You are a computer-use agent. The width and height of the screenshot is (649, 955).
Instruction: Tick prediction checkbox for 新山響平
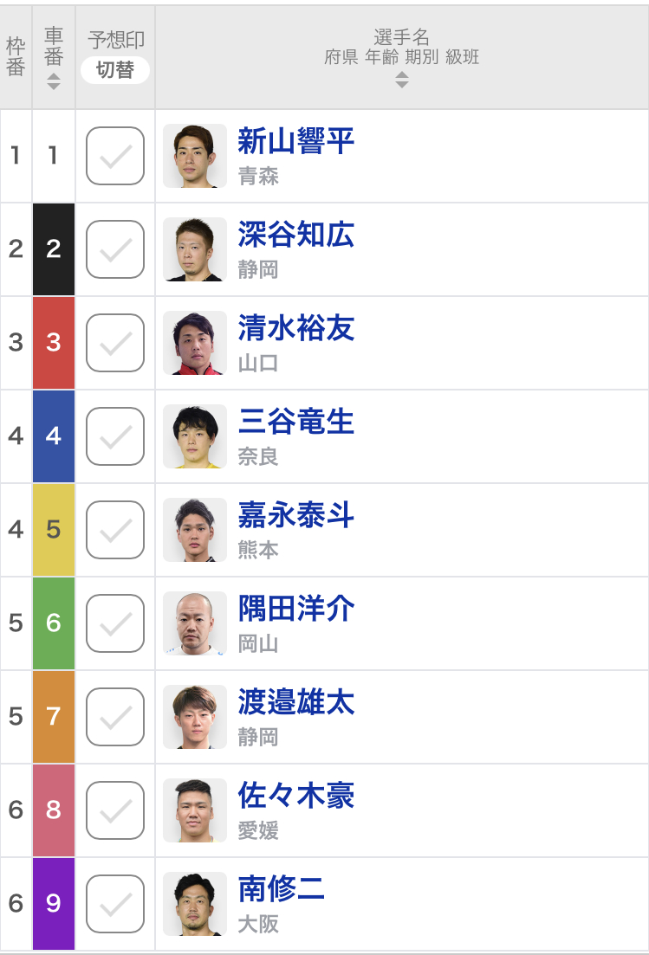[x=115, y=156]
